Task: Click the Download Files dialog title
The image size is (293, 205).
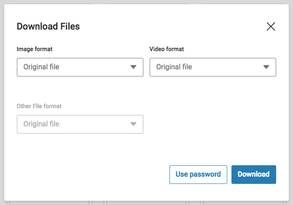Action: click(48, 27)
